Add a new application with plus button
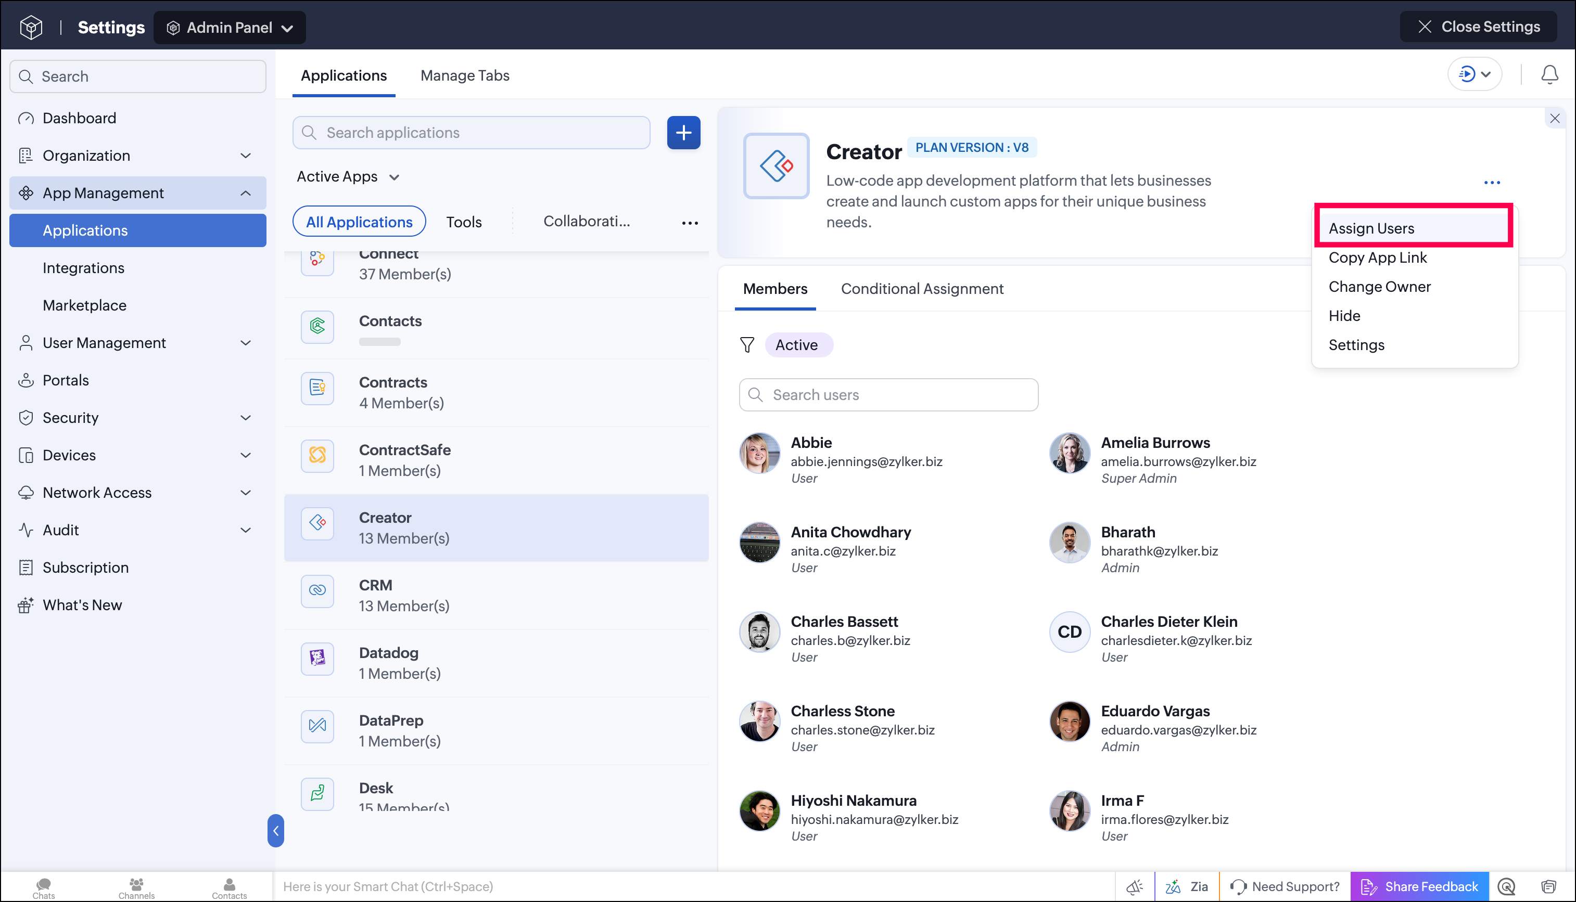Screen dimensions: 1576x902 pos(683,133)
